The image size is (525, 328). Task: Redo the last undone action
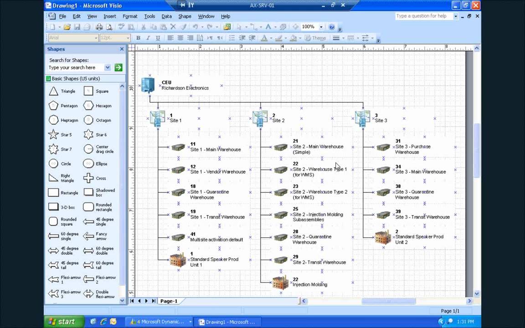[210, 27]
